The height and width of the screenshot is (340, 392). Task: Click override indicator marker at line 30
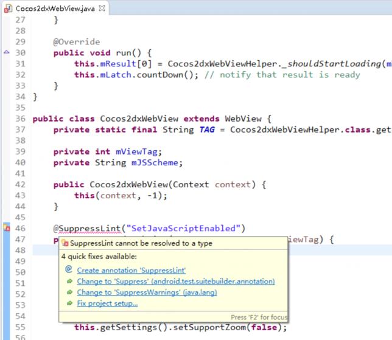7,52
